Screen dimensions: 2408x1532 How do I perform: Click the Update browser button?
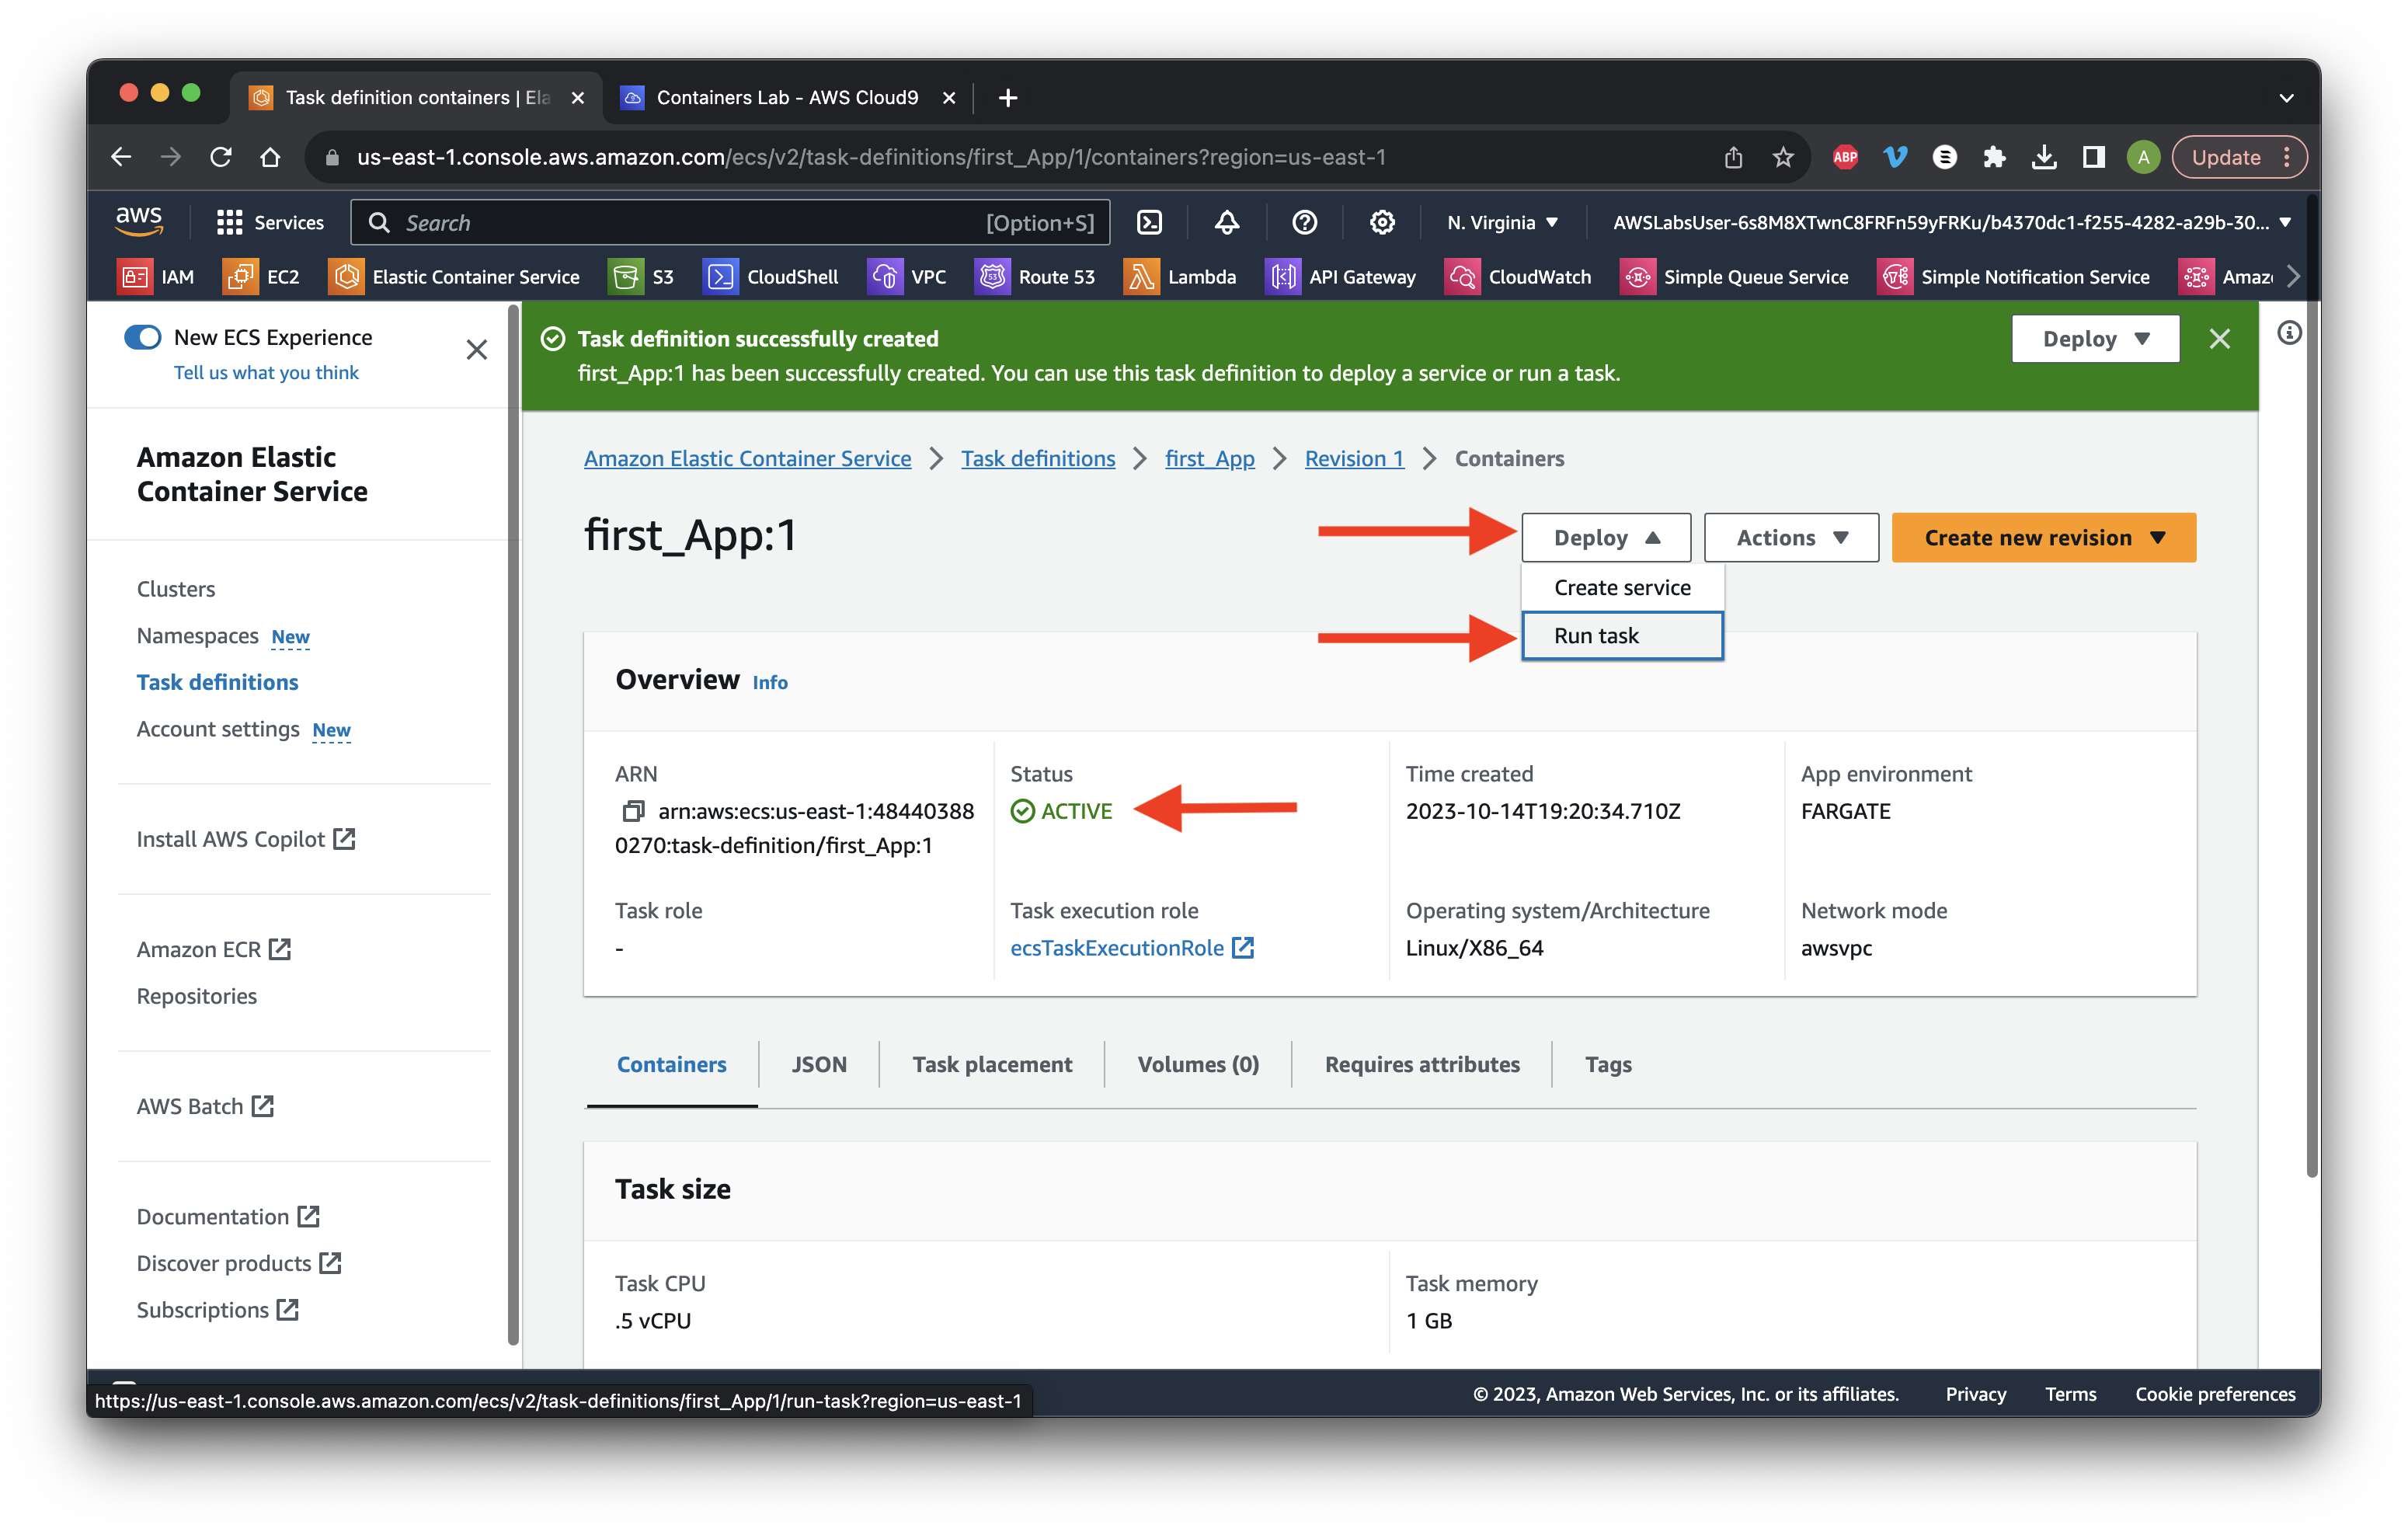[2238, 157]
